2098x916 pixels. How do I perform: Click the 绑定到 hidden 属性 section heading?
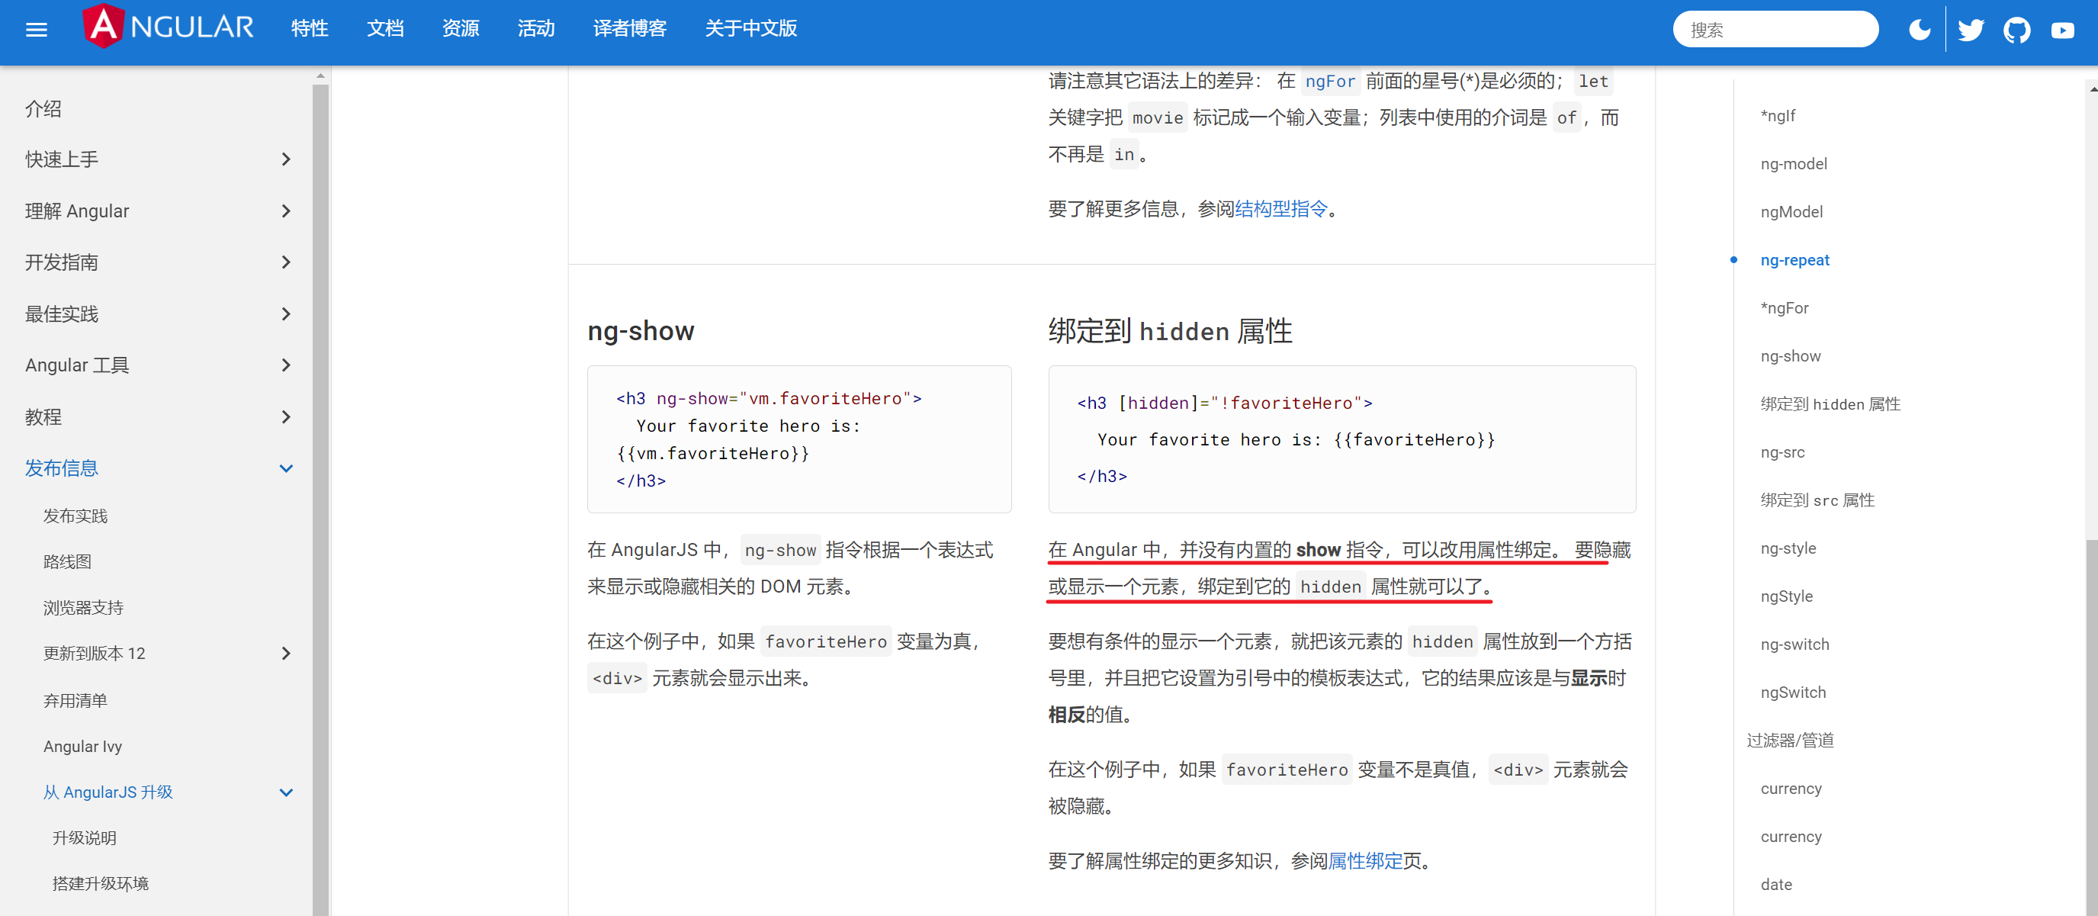(x=1170, y=330)
